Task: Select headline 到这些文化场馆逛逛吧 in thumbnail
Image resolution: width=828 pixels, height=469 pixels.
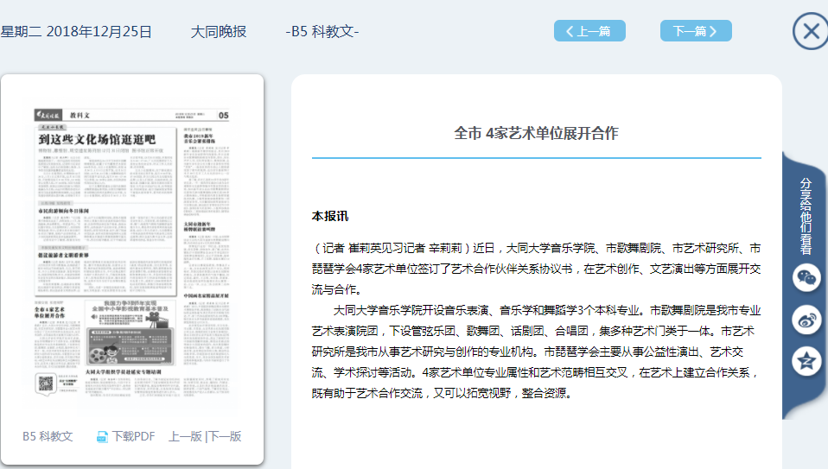Action: click(97, 140)
